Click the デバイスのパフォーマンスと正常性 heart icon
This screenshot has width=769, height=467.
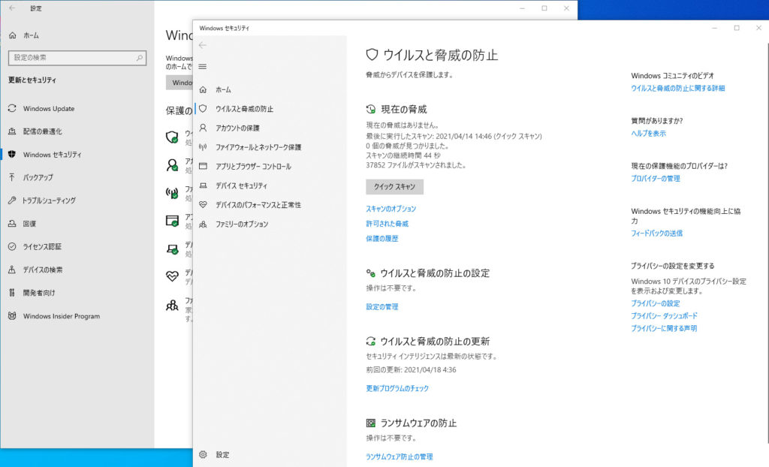[x=203, y=205]
